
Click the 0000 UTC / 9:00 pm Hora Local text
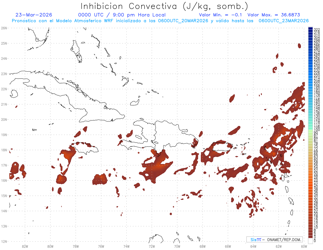click(x=122, y=15)
